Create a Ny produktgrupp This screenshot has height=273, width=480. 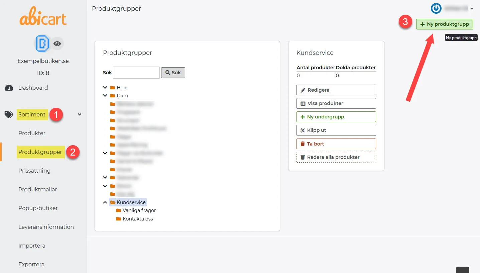445,24
